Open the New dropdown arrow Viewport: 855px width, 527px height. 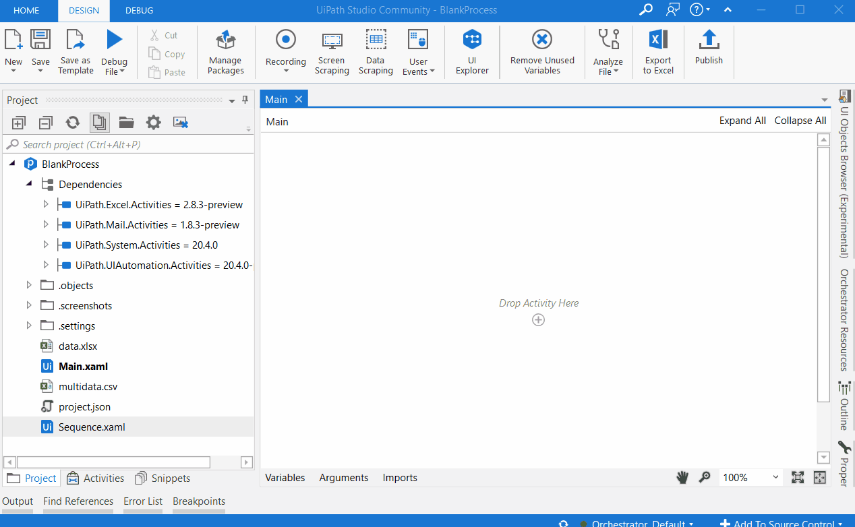tap(13, 71)
